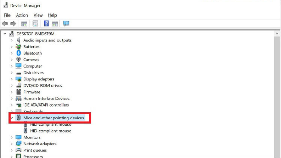281x158 pixels.
Task: Click the computer icon beside DESKTOP-8MD6T9M
Action: [x=12, y=34]
